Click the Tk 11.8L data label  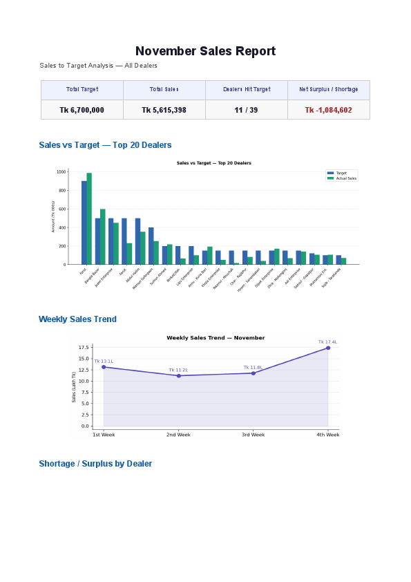253,368
